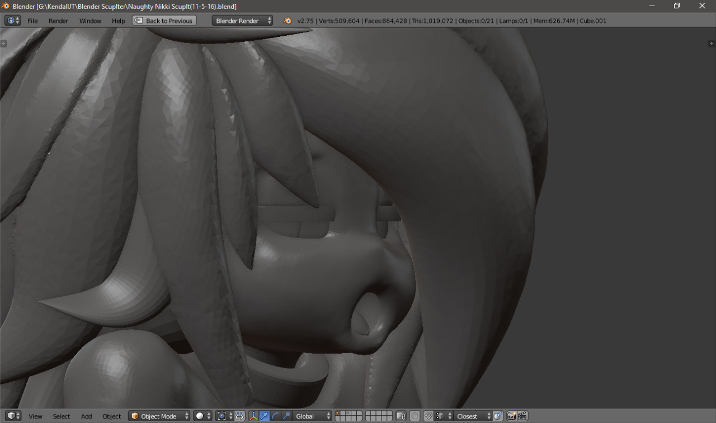Open the Window menu

(90, 21)
